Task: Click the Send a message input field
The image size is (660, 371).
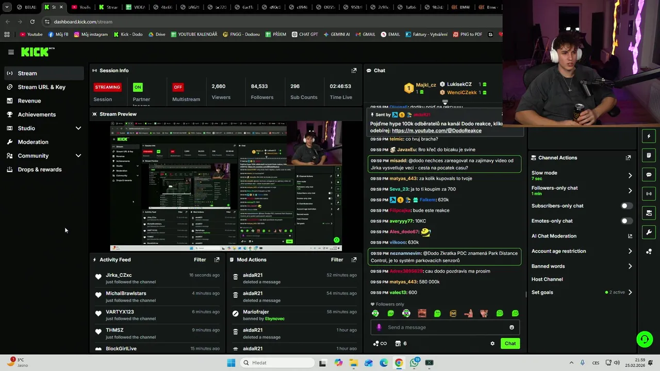Action: point(445,327)
